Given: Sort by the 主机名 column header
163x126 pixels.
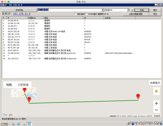Looking at the screenshot, I should click(x=120, y=18).
